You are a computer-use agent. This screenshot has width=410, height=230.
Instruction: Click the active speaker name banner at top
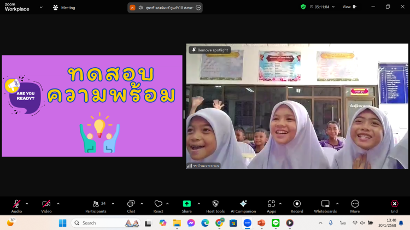(x=165, y=8)
